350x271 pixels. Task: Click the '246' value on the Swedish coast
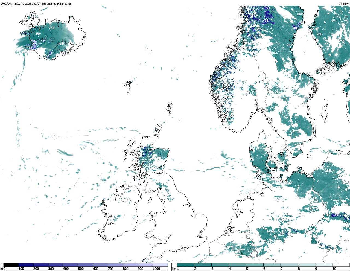coord(289,45)
